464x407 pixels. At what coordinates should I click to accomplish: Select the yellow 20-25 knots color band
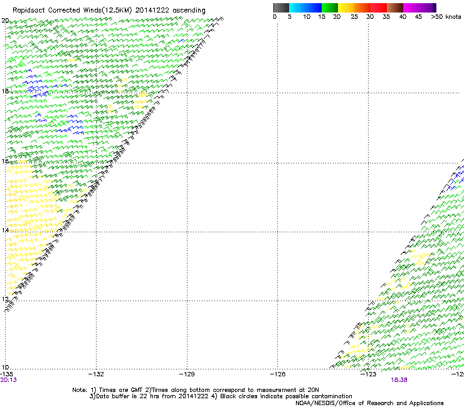click(346, 8)
